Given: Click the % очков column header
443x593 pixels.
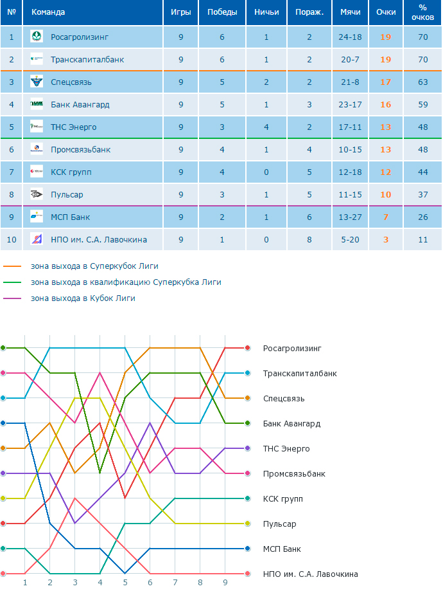Looking at the screenshot, I should (x=422, y=12).
